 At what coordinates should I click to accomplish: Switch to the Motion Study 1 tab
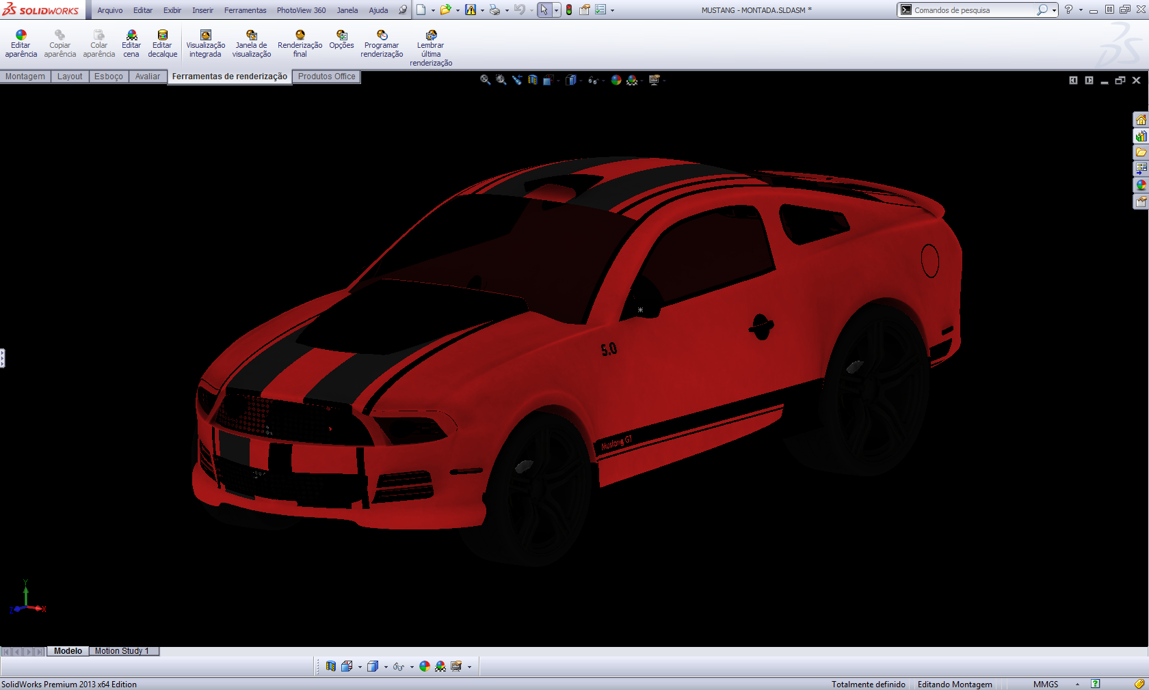(122, 651)
